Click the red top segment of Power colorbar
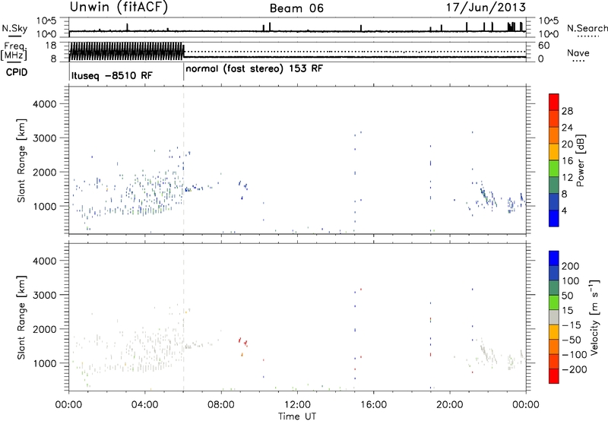 554,102
